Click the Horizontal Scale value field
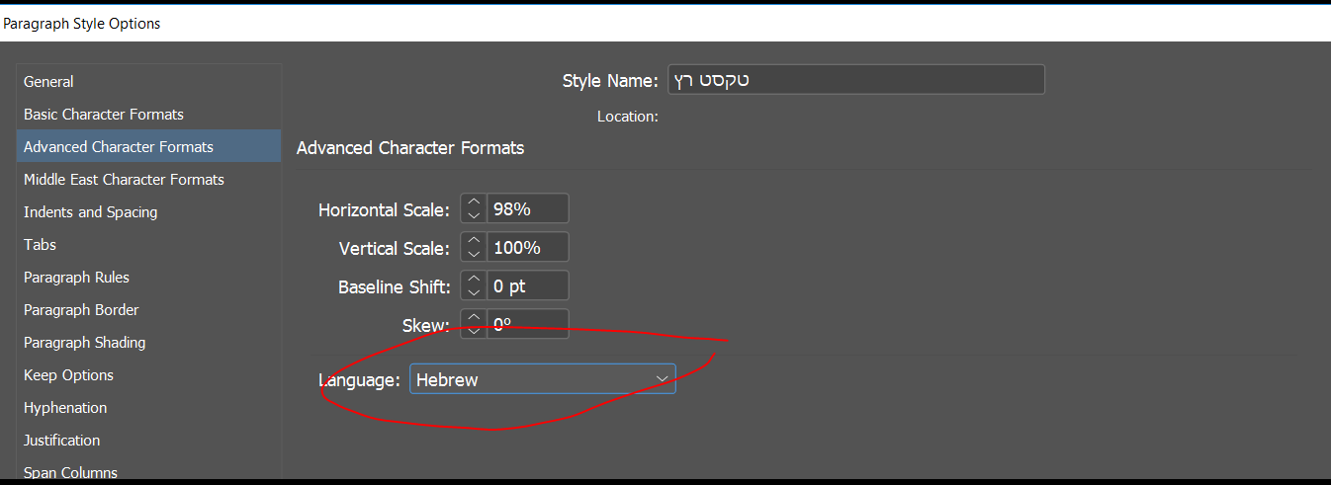Viewport: 1331px width, 485px height. (527, 209)
